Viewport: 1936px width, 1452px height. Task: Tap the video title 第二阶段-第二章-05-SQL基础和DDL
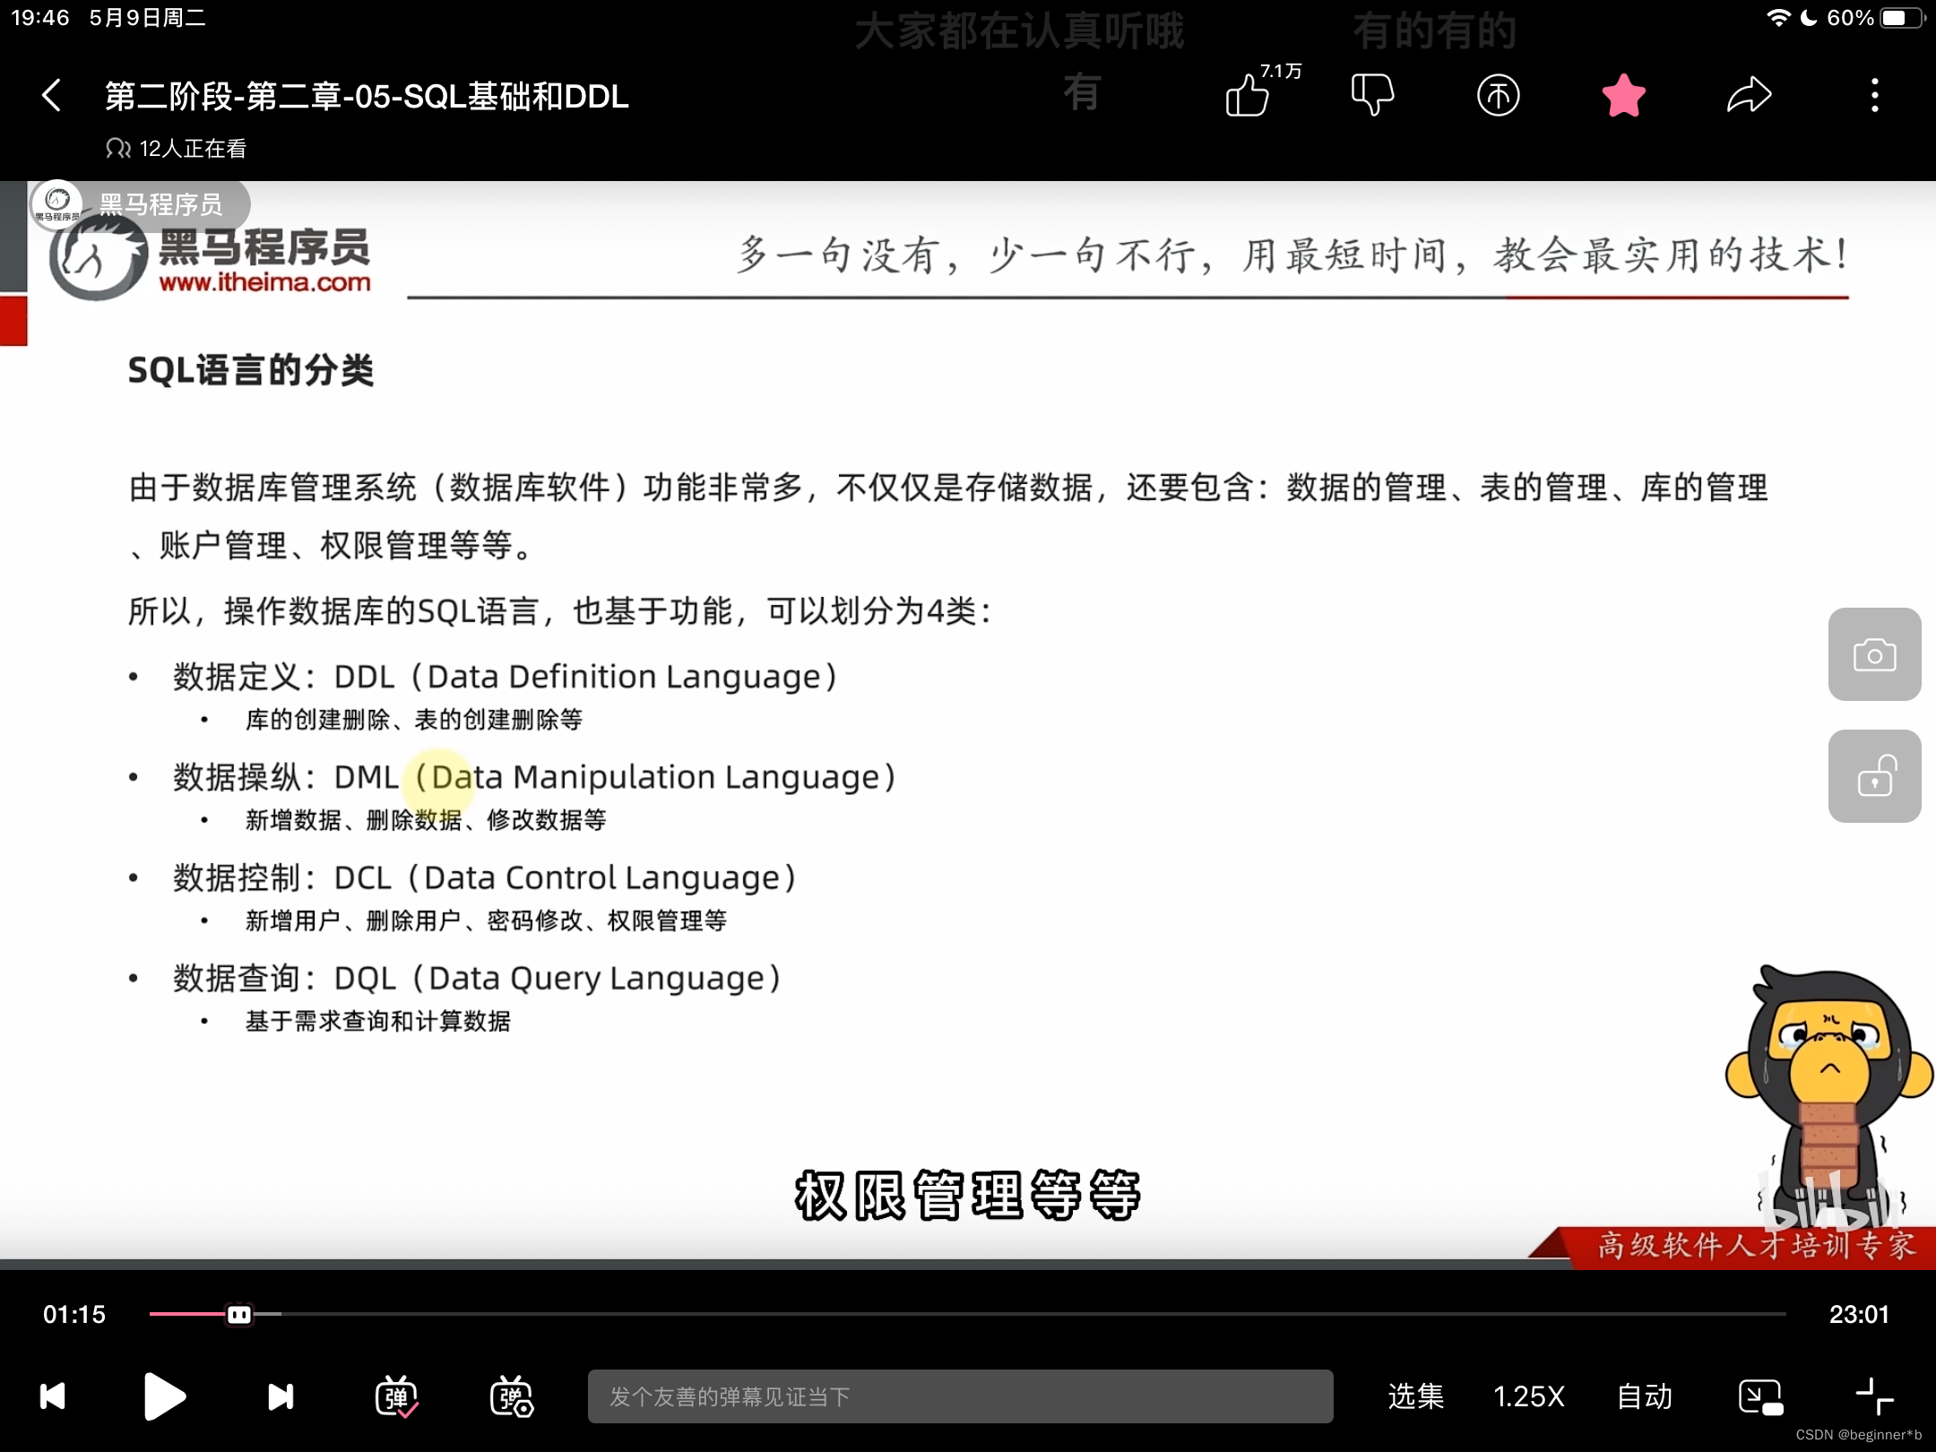pos(367,96)
